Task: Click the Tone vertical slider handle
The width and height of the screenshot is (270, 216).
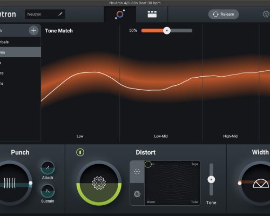Action: tap(211, 179)
